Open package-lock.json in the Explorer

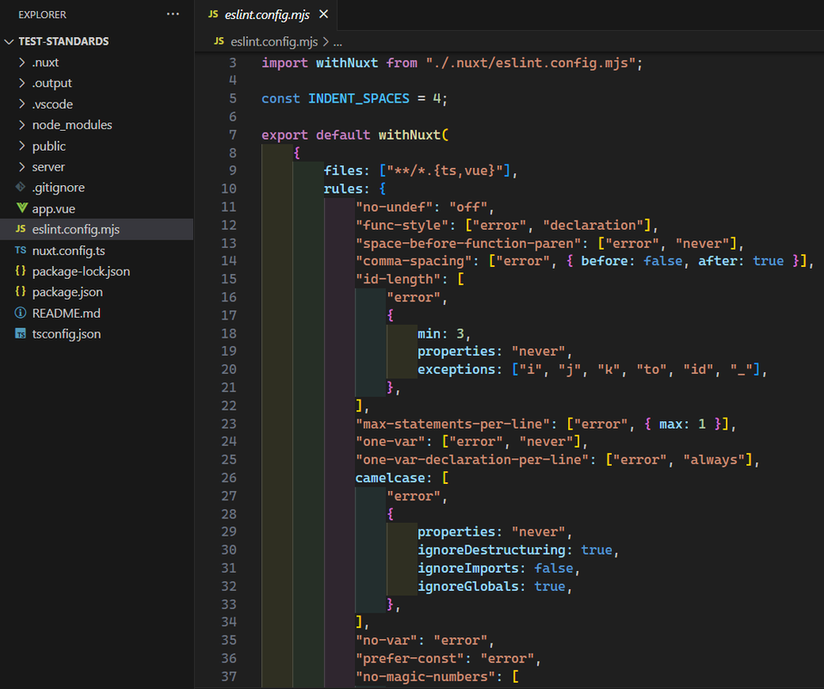click(x=81, y=271)
